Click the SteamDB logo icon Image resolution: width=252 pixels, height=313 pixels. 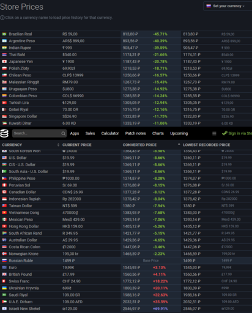pyautogui.click(x=4, y=133)
